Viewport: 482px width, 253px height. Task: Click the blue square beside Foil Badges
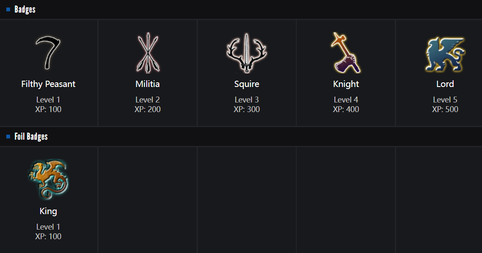pyautogui.click(x=8, y=137)
